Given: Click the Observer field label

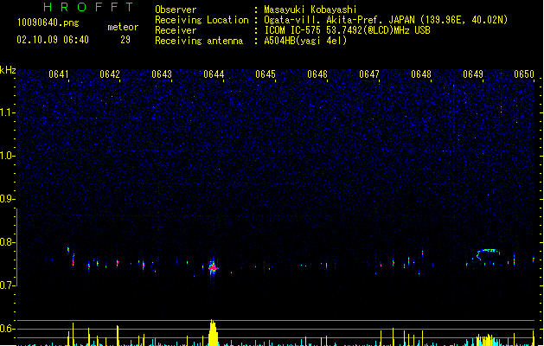Looking at the screenshot, I should point(176,10).
